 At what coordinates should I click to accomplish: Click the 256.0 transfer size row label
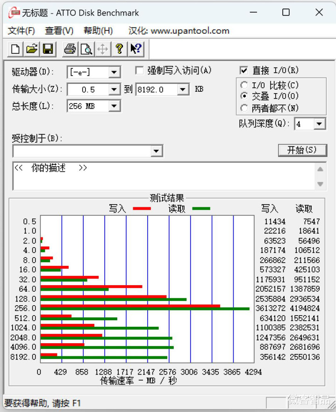[25, 308]
